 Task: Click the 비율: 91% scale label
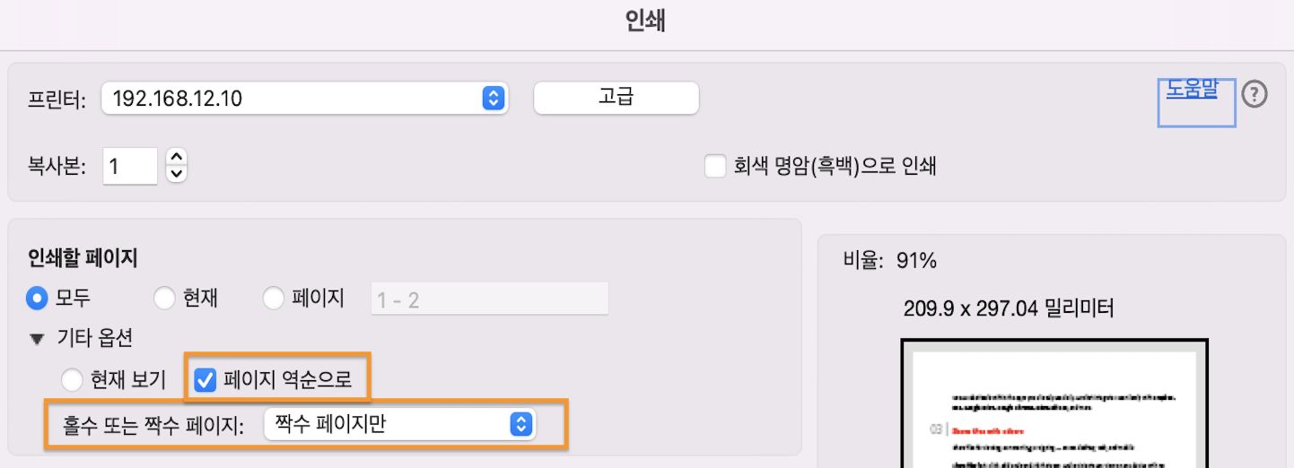pos(889,261)
